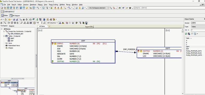Select PLSQL_PROFILER_RUNS in Object Palette list
This screenshot has width=205, height=95.
194,53
